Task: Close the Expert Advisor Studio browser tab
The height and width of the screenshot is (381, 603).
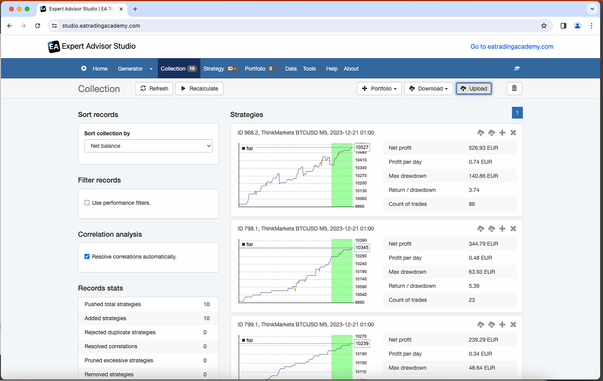Action: pyautogui.click(x=121, y=9)
